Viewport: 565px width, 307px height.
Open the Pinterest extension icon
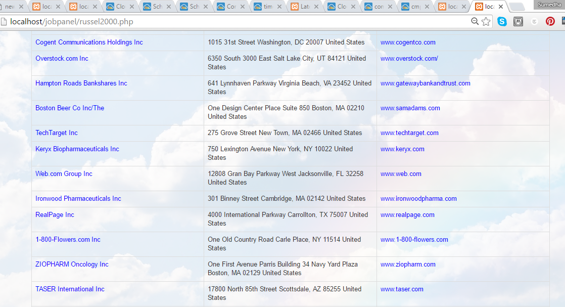click(550, 22)
